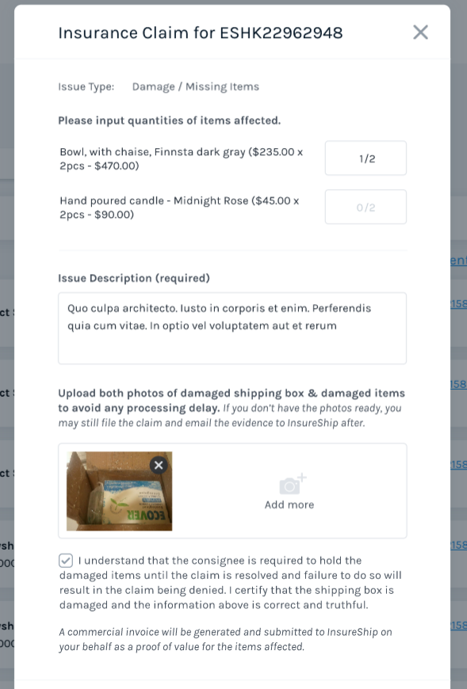Focus the Bowl with chaise quantity field
The height and width of the screenshot is (689, 467).
pos(366,158)
